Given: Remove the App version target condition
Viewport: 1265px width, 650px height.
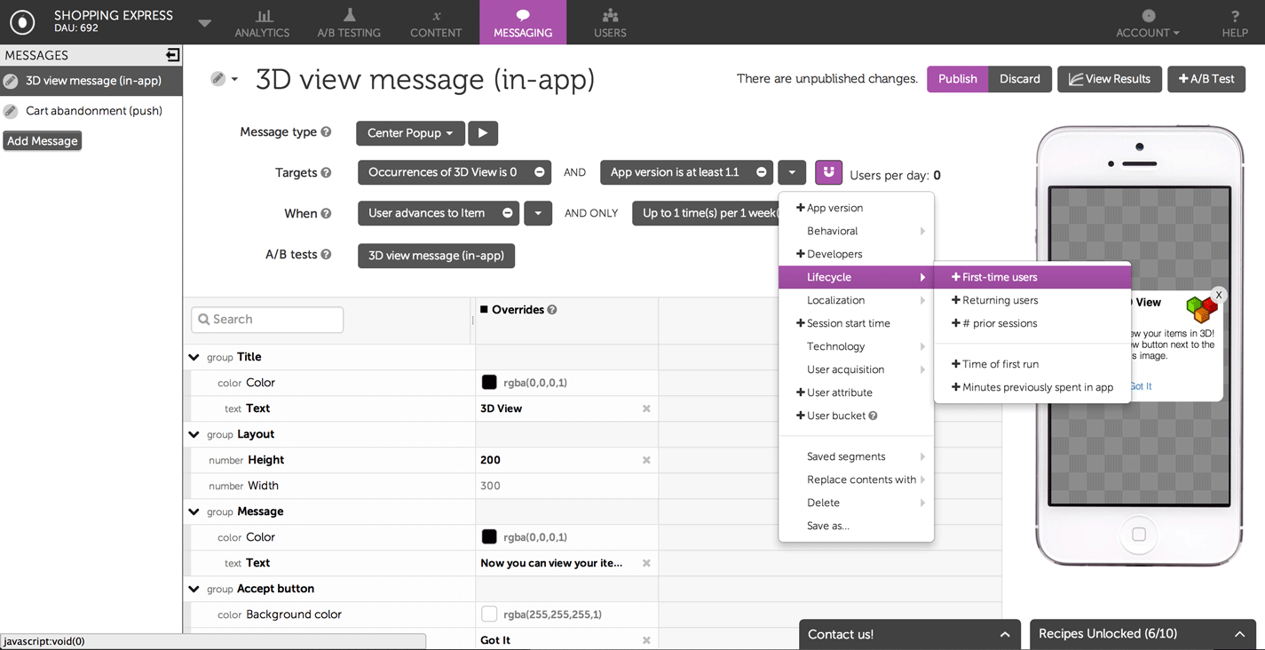Looking at the screenshot, I should click(761, 172).
